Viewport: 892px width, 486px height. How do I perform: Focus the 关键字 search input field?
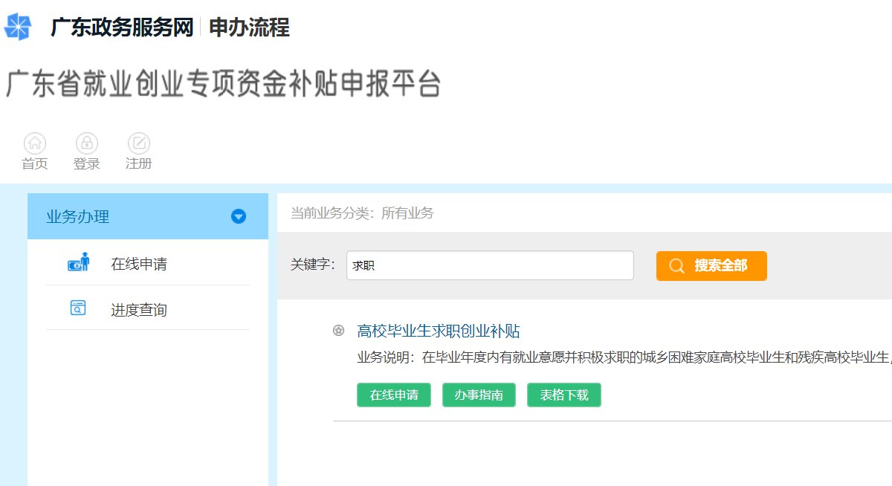[490, 265]
